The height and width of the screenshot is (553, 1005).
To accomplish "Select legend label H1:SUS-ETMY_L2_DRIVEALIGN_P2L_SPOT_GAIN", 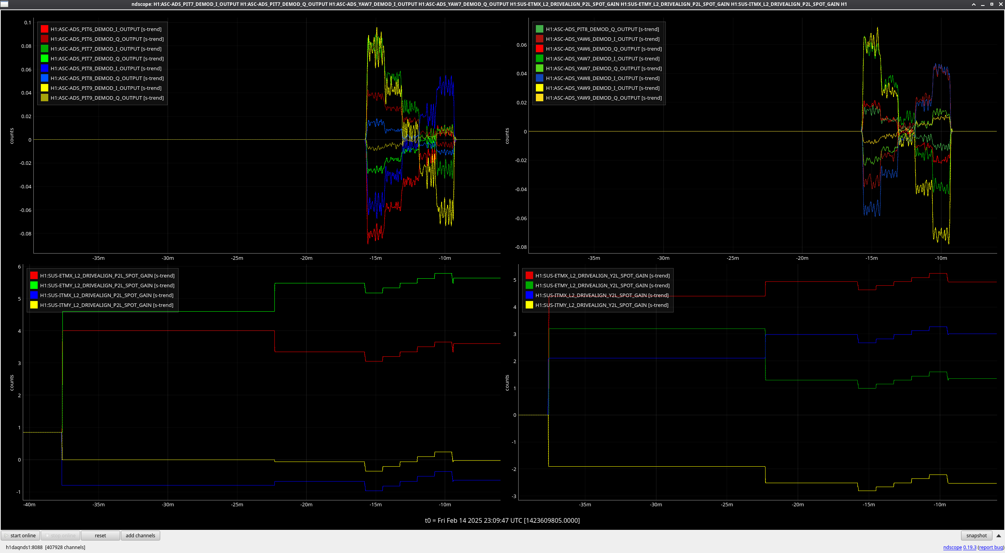I will coord(107,285).
